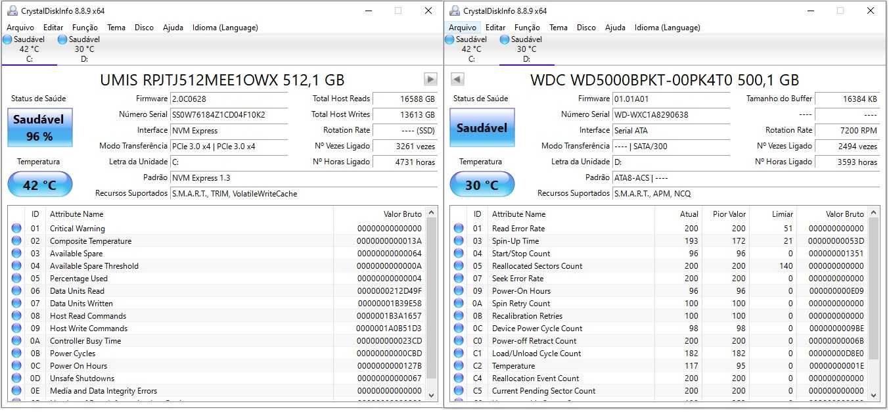Click CrystalDiskInfo app icon in right title bar
Screen dimensions: 889x412
(455, 11)
